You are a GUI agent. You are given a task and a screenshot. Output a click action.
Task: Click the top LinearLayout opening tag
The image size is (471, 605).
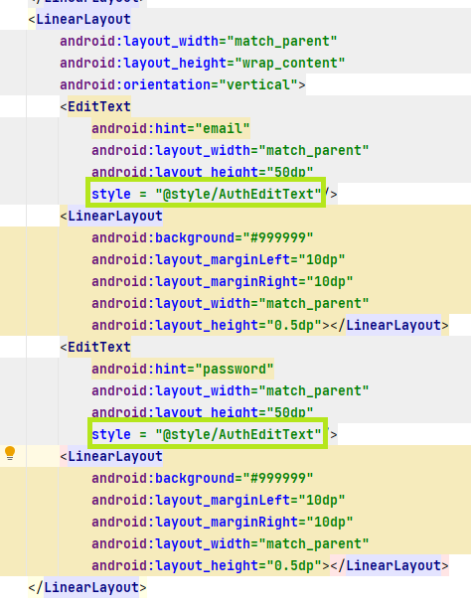pyautogui.click(x=79, y=19)
